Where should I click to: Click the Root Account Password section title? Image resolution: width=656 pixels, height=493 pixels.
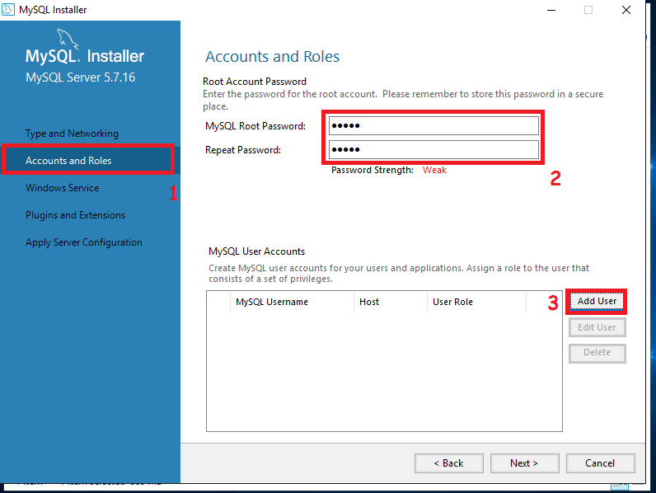(x=255, y=81)
